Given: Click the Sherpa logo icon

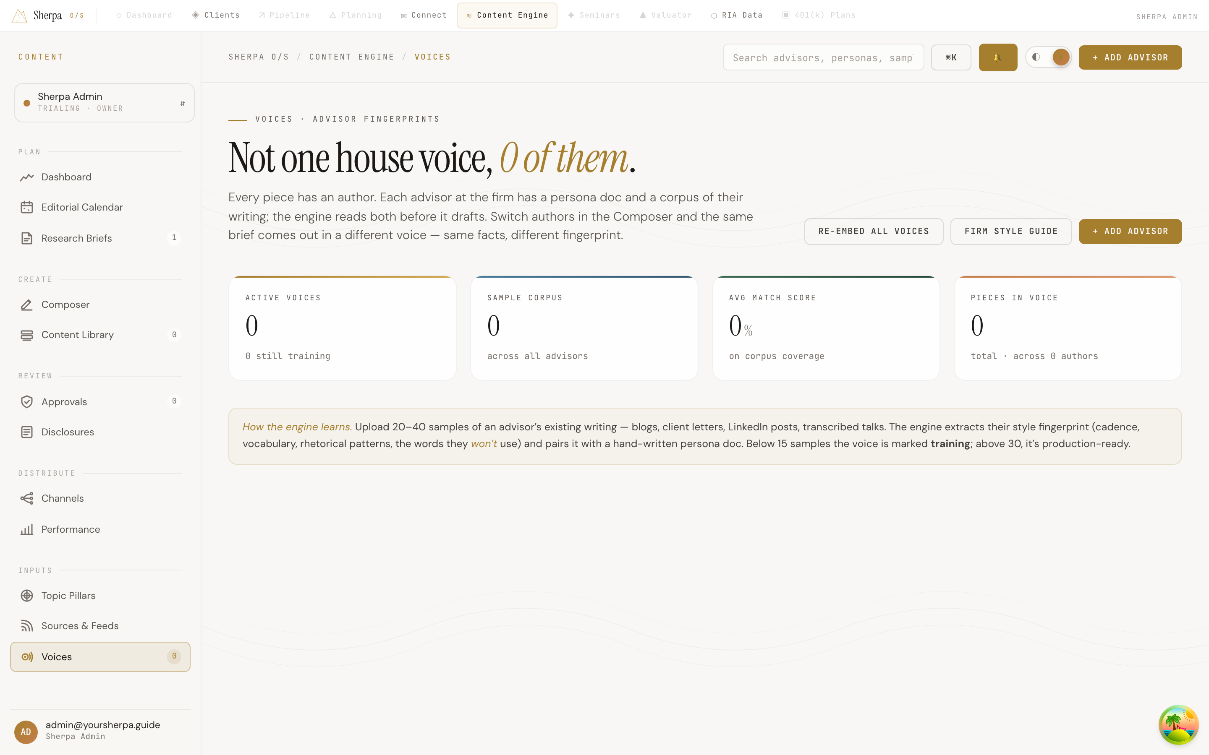Looking at the screenshot, I should pos(19,16).
